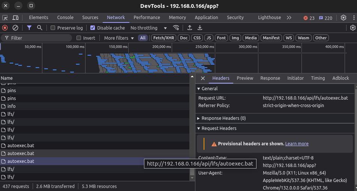Screen dimensions: 357x191
Task: Show the Initiator tab of request
Action: pos(295,78)
